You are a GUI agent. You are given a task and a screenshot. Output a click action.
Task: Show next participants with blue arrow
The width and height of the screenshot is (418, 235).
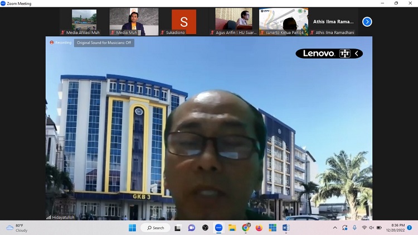[x=367, y=22]
